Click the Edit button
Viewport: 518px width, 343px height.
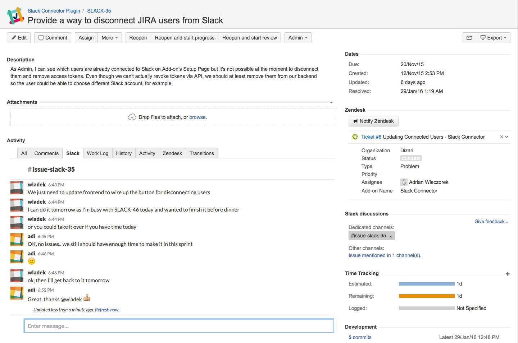click(19, 38)
